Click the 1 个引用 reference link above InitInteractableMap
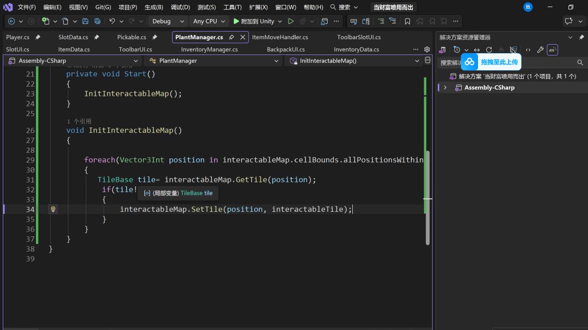The image size is (588, 330). (79, 121)
